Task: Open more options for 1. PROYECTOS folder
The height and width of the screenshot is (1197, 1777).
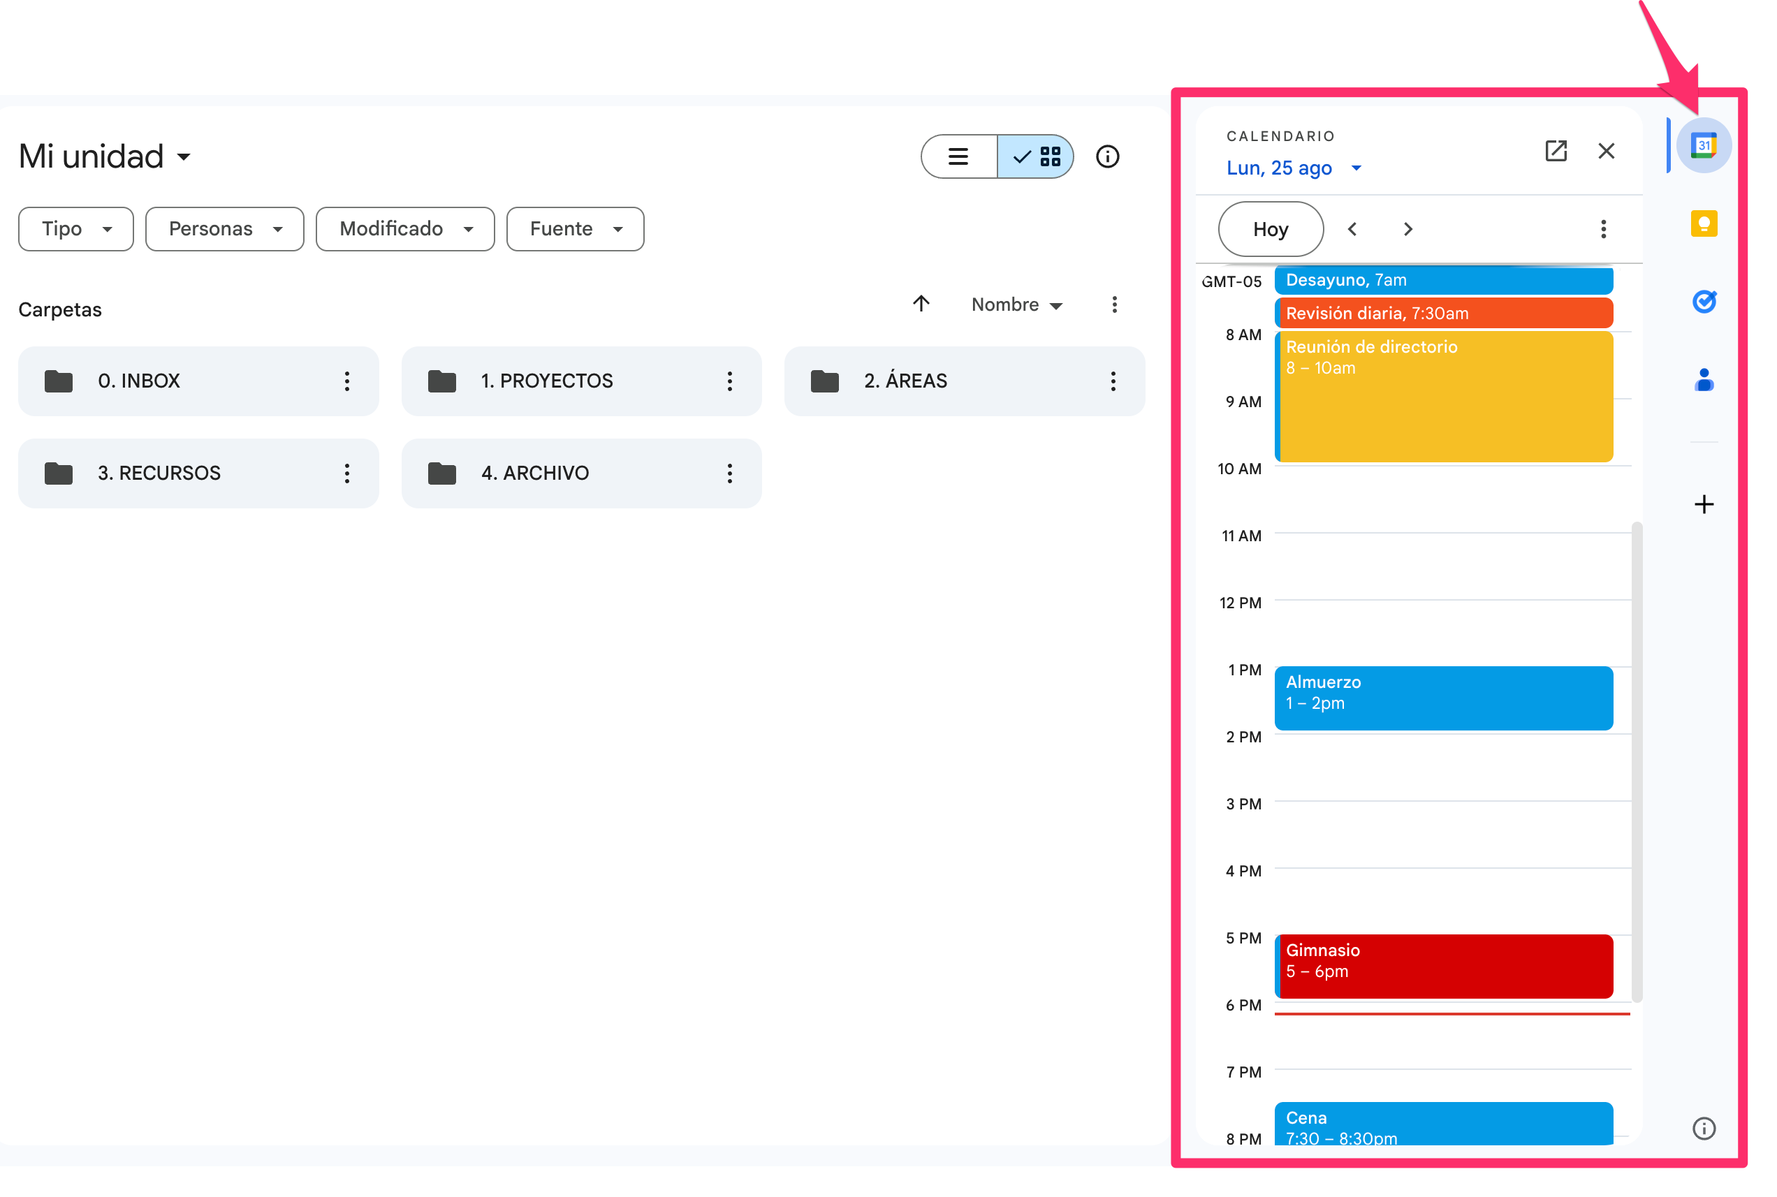Action: click(x=730, y=381)
